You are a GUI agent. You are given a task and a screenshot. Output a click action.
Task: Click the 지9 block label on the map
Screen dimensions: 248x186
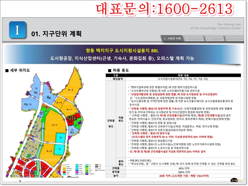[x=35, y=93]
